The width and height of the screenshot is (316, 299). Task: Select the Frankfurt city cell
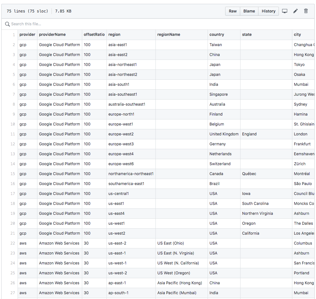303,144
